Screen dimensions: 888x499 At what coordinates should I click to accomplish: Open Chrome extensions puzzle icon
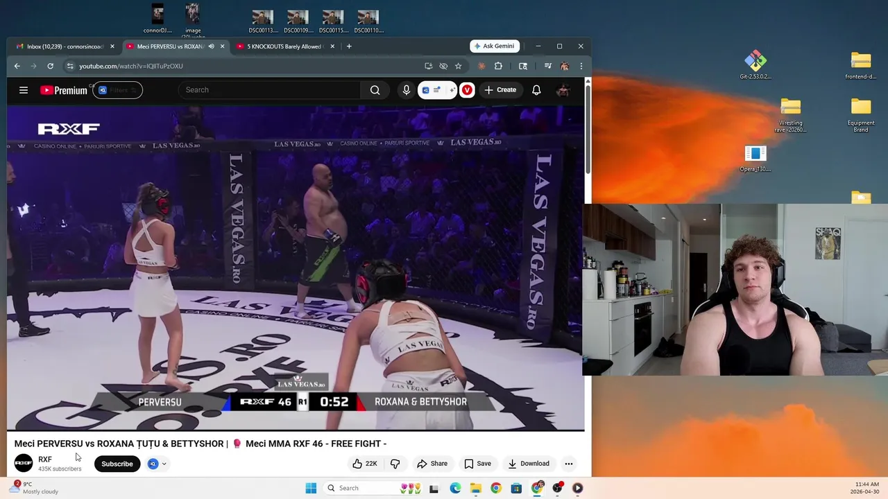tap(498, 66)
